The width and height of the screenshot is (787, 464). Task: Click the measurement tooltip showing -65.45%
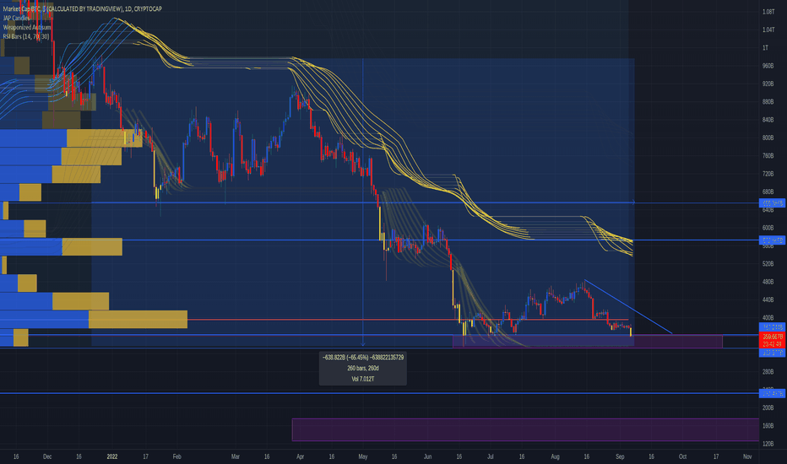click(x=363, y=368)
